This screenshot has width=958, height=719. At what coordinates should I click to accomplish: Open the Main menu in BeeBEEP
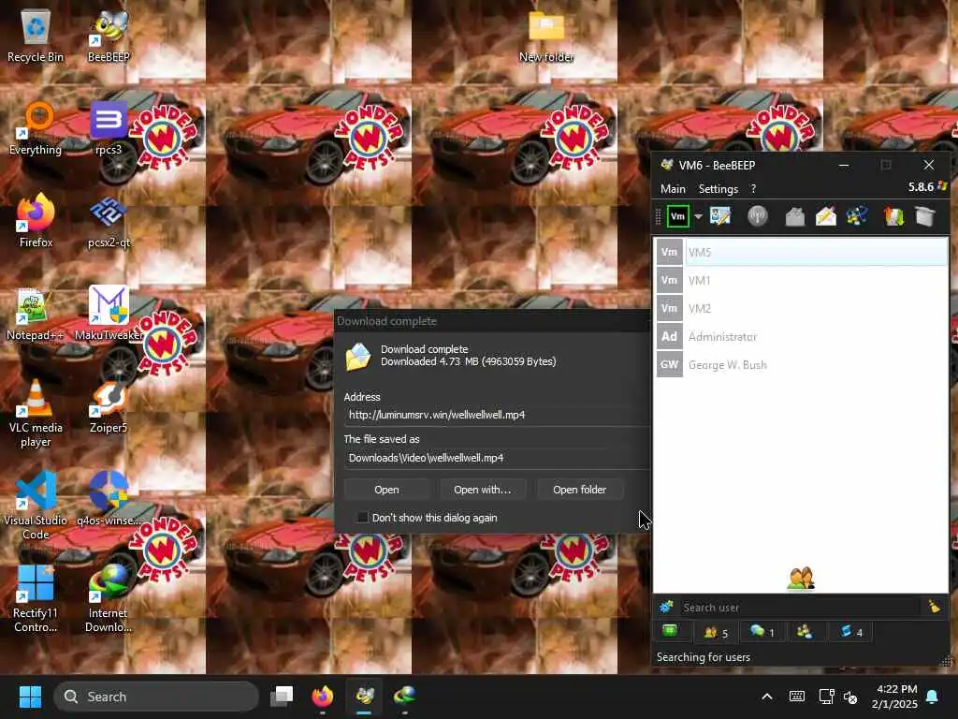pyautogui.click(x=673, y=189)
